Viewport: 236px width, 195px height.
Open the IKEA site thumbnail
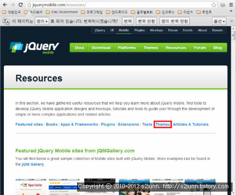tap(64, 187)
